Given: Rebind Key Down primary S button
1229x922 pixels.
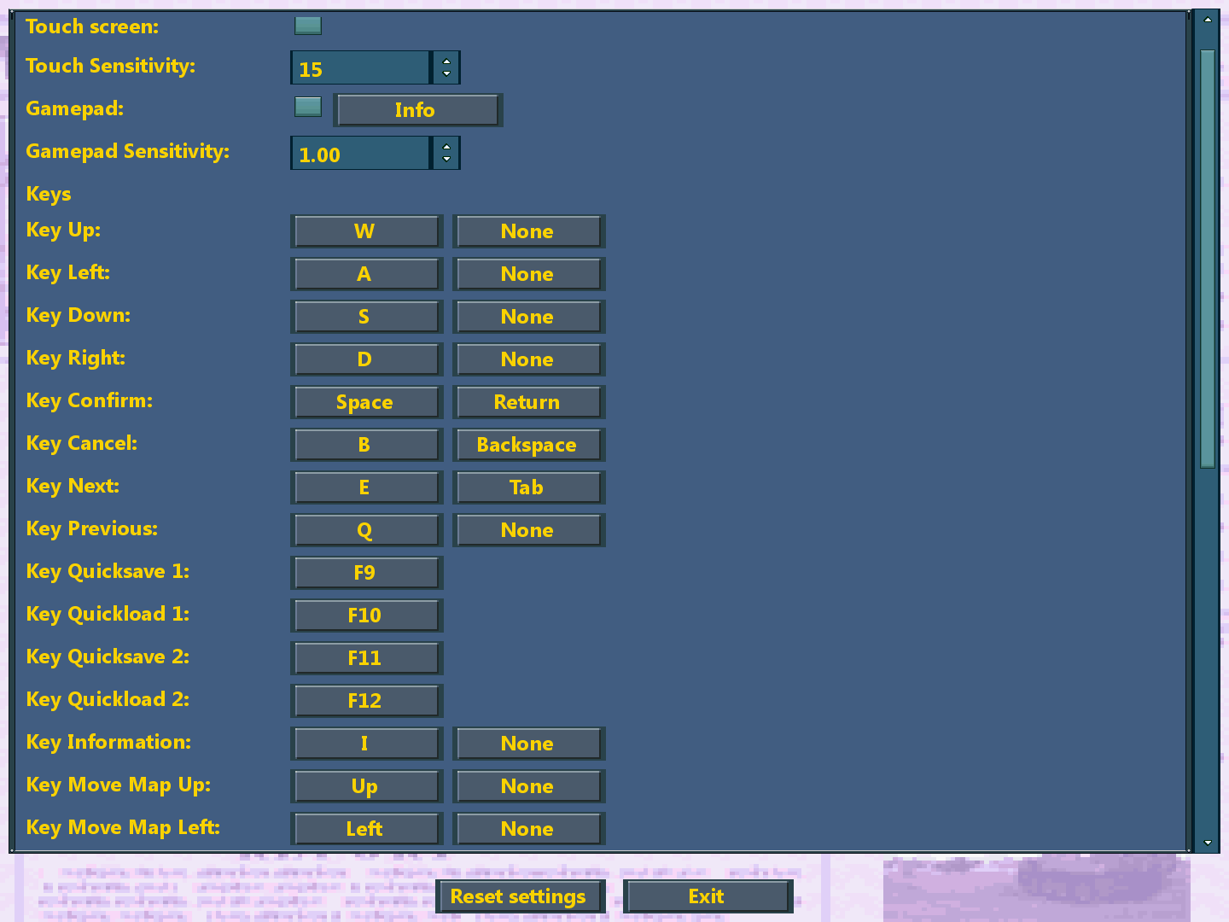Looking at the screenshot, I should point(367,317).
